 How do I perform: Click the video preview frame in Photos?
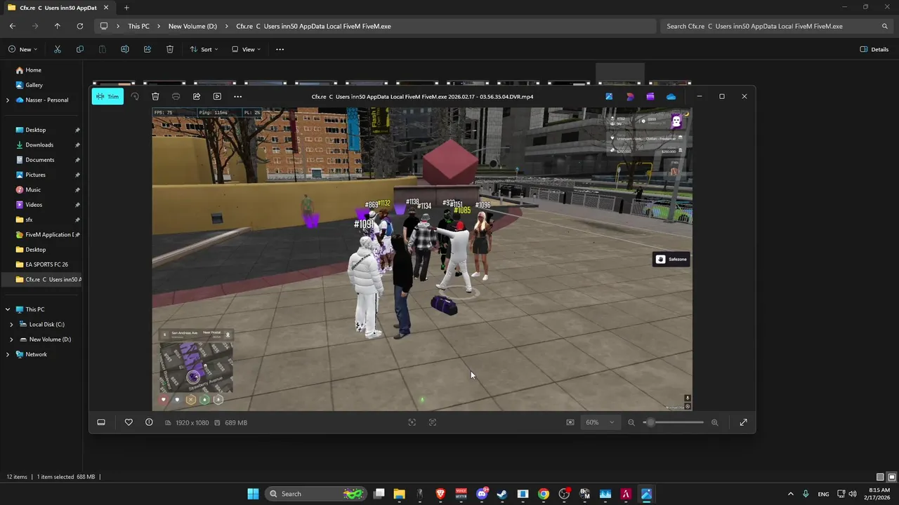422,259
